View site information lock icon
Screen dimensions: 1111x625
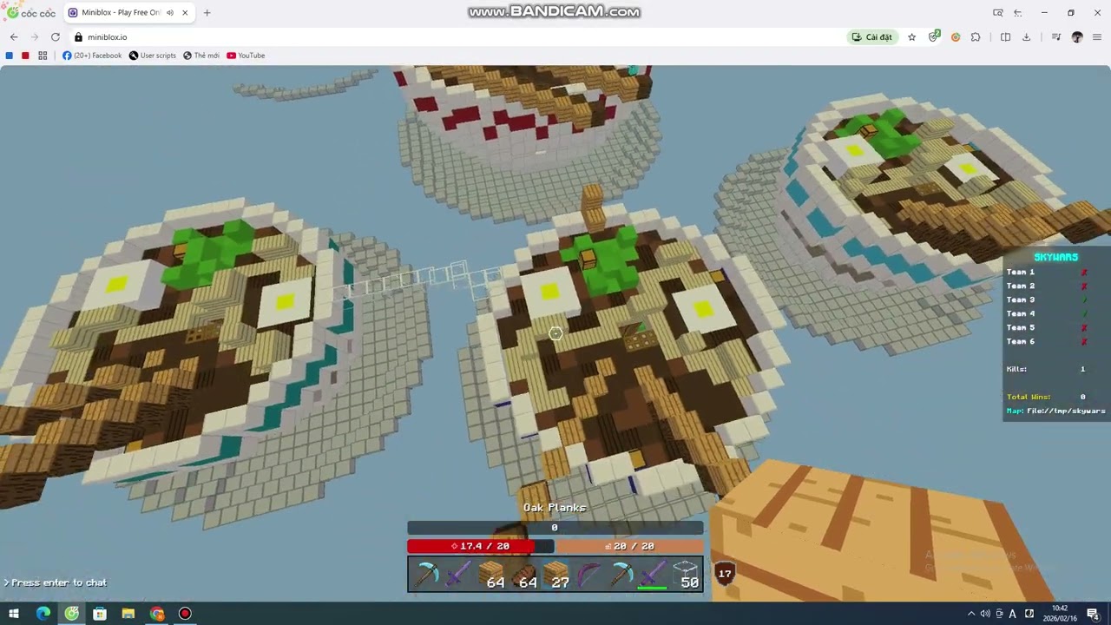click(x=78, y=37)
